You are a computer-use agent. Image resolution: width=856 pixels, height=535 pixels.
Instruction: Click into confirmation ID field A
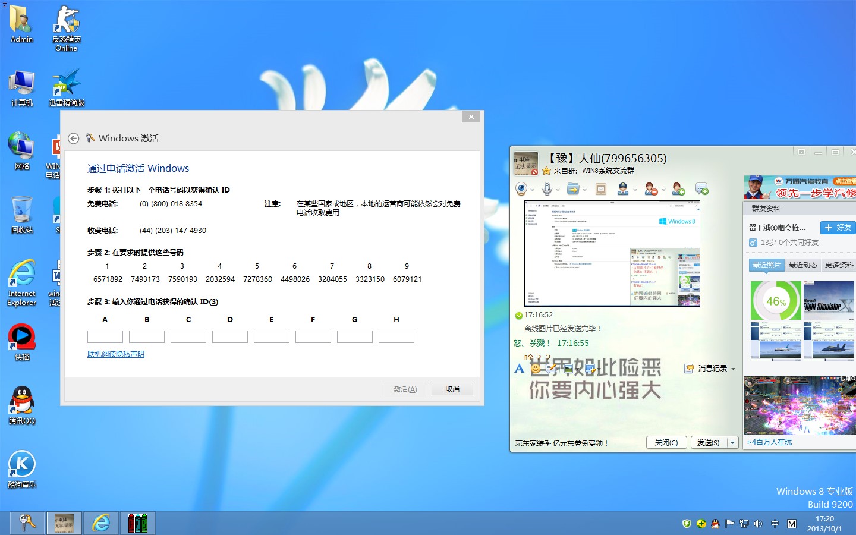[x=105, y=336]
